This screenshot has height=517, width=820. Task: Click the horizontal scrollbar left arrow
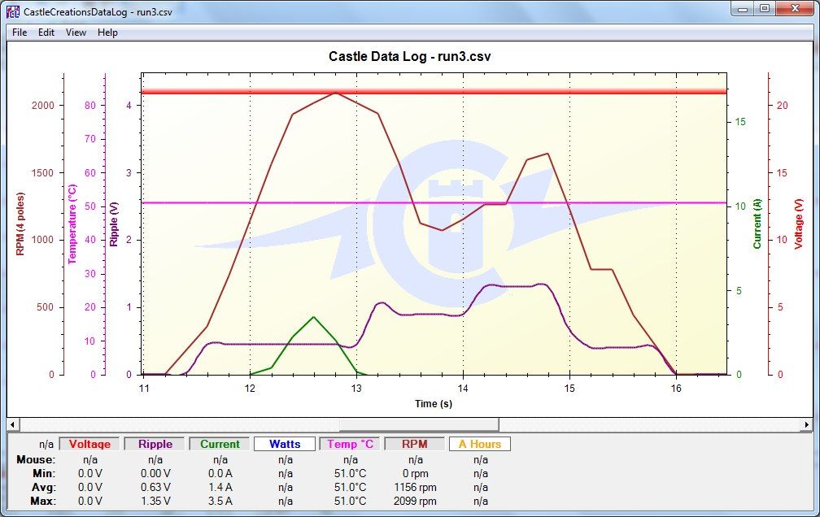(14, 424)
